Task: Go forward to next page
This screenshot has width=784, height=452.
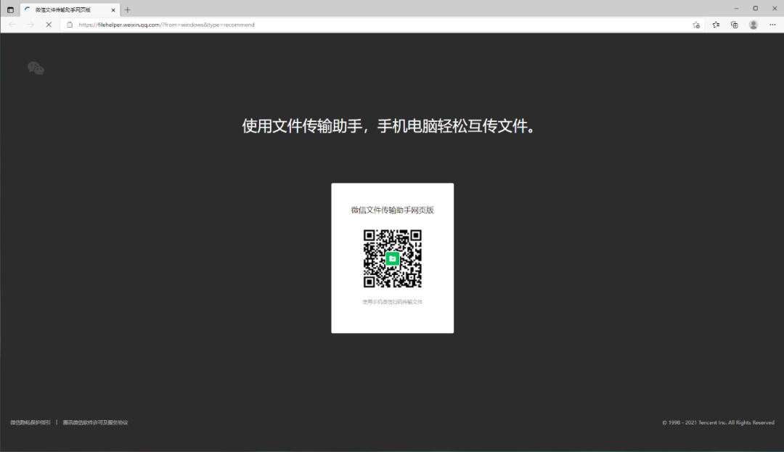Action: (x=30, y=25)
